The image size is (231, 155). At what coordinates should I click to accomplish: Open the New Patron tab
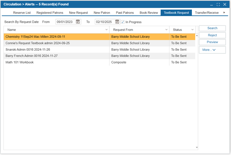tap(102, 13)
